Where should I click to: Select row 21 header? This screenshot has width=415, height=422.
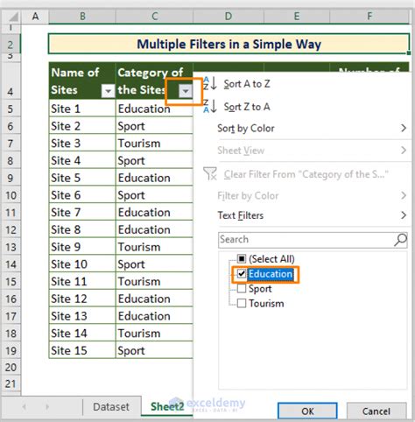[11, 383]
